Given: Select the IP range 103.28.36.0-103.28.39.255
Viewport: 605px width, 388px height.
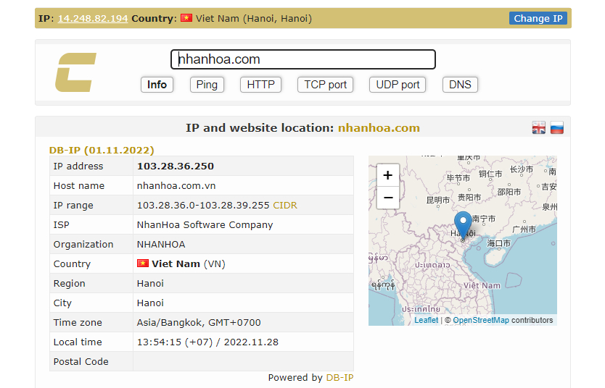Looking at the screenshot, I should point(203,205).
